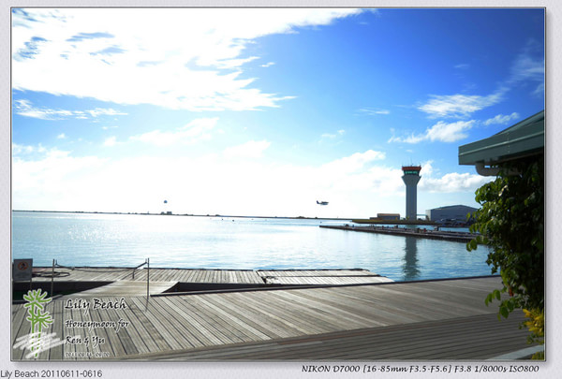This screenshot has height=379, width=562.
Task: Click the "Honeymoon for" watermark text
Action: [96, 324]
